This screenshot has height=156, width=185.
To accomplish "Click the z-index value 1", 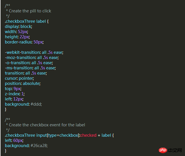I will [x=23, y=94].
